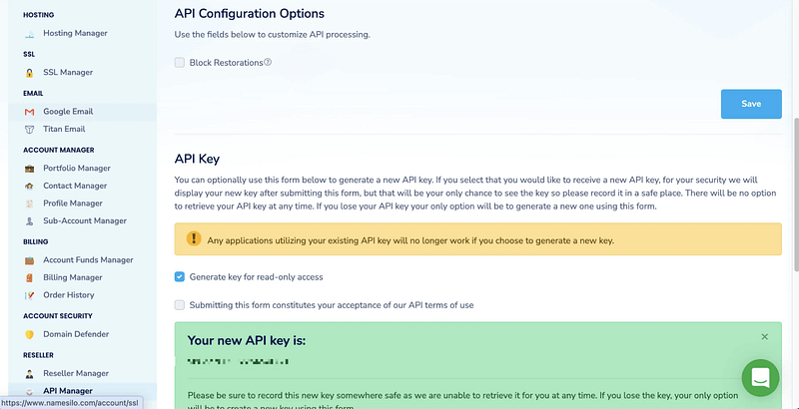Select Sub-Account Manager in sidebar

[85, 220]
